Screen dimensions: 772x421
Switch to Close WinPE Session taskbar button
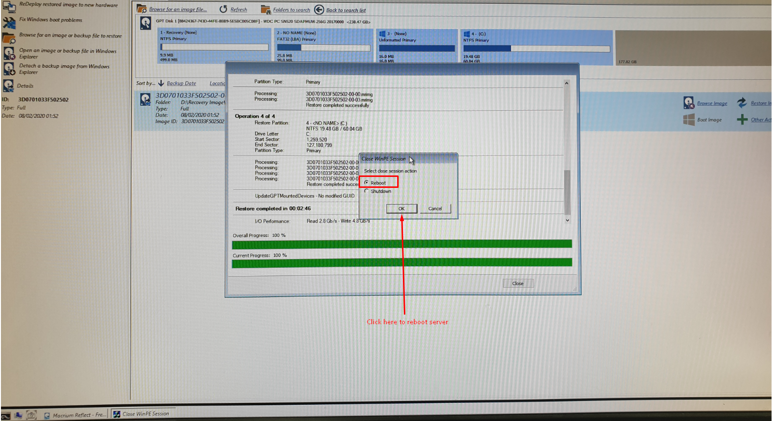pyautogui.click(x=143, y=414)
